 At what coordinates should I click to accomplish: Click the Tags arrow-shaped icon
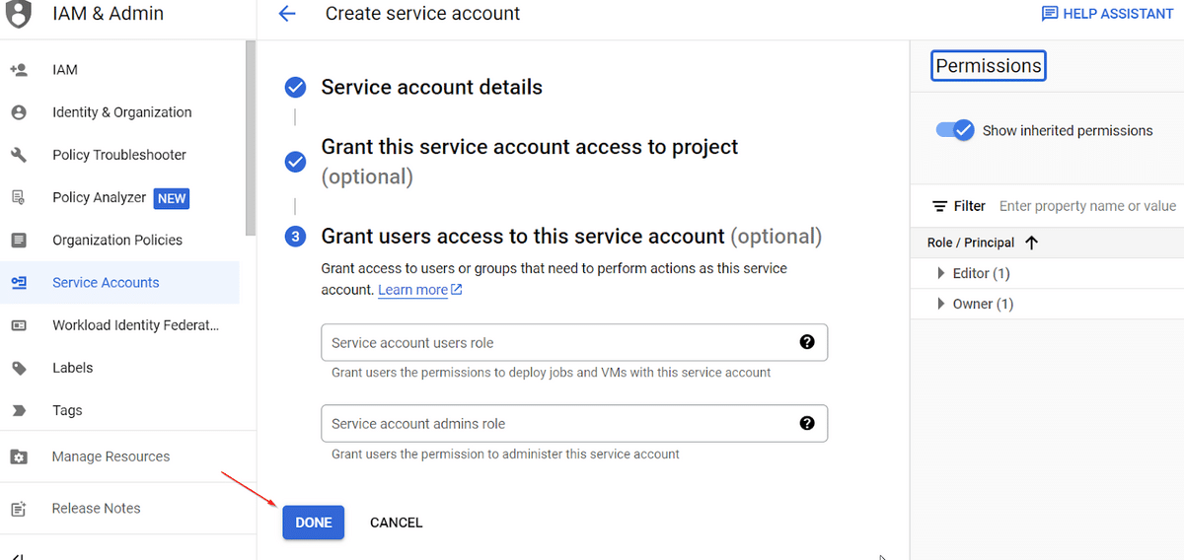pos(18,410)
